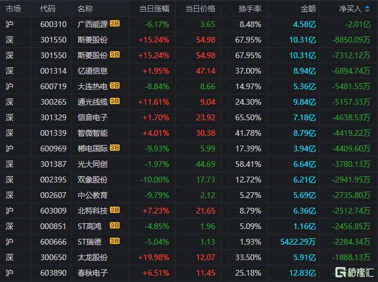
Task: Click the 3日 badge next to 郴电国际
Action: [x=114, y=148]
